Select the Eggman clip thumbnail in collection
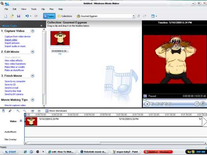 coord(60,38)
